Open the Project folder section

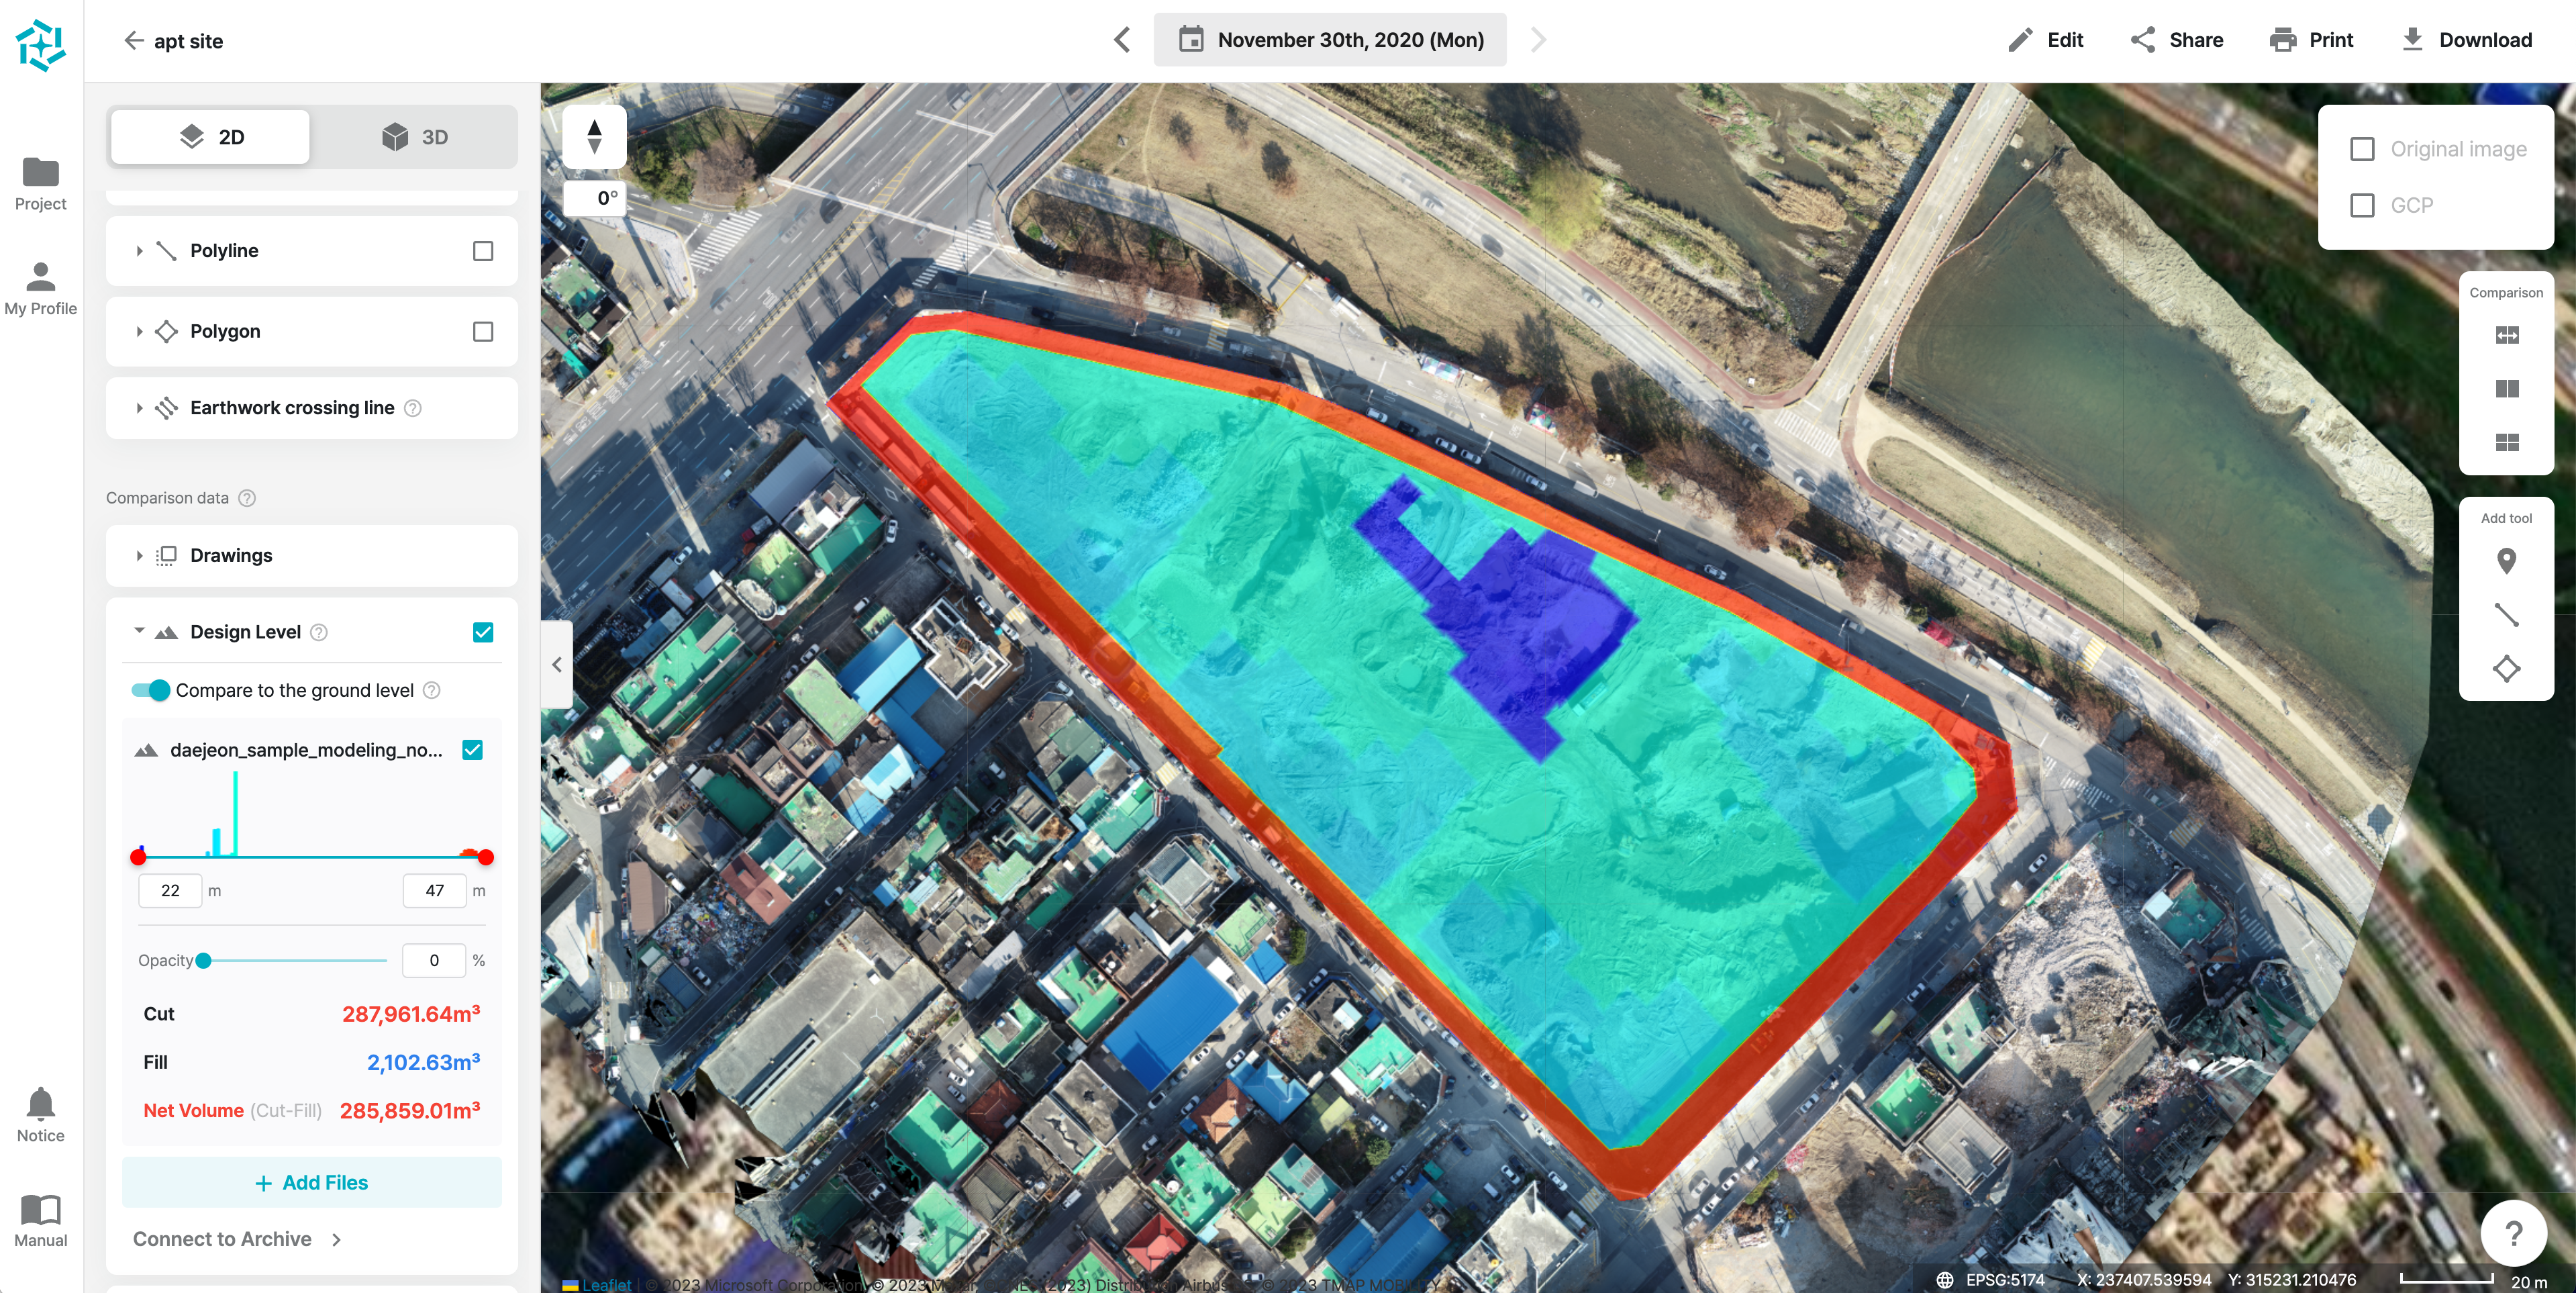pos(41,185)
